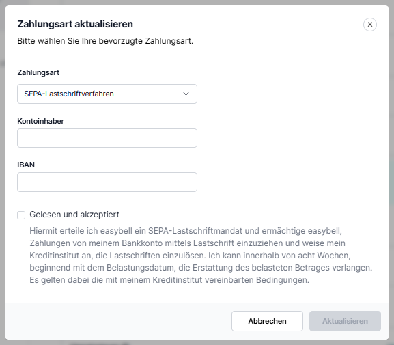394x345 pixels.
Task: Click the 'Kreditinstitut an, die Lastschriften' mandate line
Action: click(x=190, y=256)
